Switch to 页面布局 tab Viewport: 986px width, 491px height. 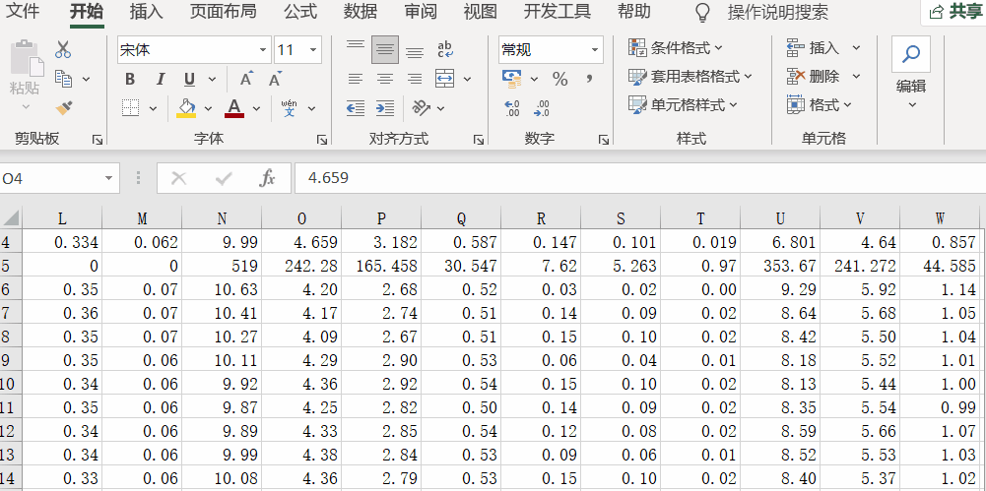click(x=224, y=12)
